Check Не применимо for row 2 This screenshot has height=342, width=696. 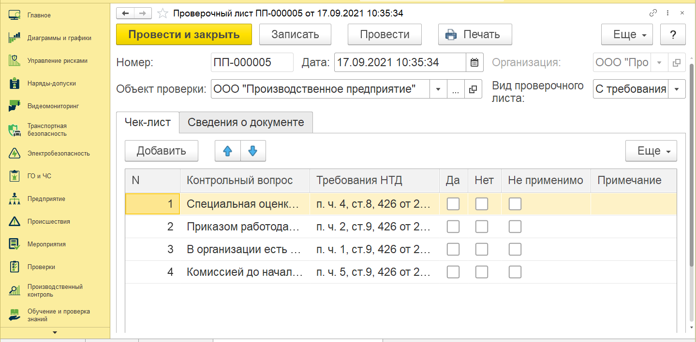coord(515,227)
